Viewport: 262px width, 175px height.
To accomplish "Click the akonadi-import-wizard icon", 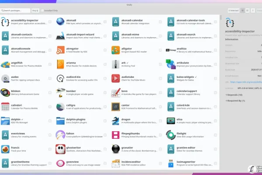I will coord(60,36).
